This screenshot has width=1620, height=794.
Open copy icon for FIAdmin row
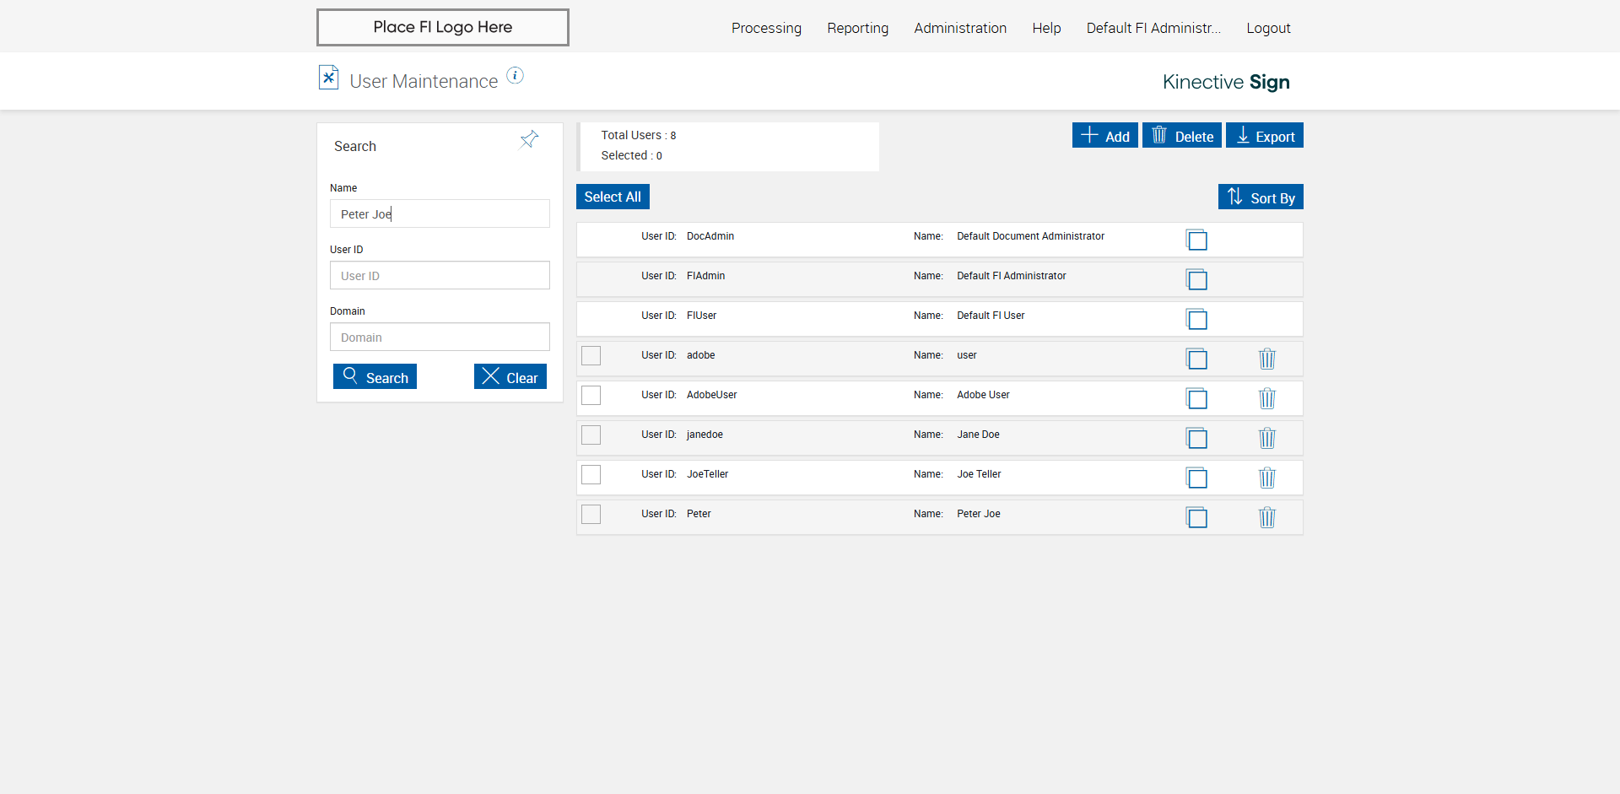click(1196, 279)
